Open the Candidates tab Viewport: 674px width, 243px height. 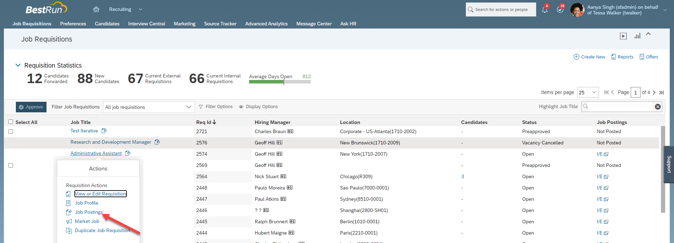[107, 24]
